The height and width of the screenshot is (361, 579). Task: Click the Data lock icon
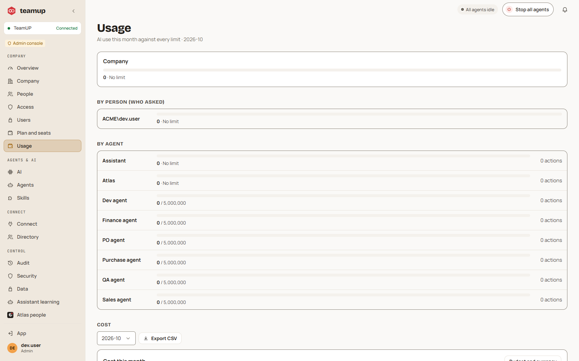(x=10, y=289)
